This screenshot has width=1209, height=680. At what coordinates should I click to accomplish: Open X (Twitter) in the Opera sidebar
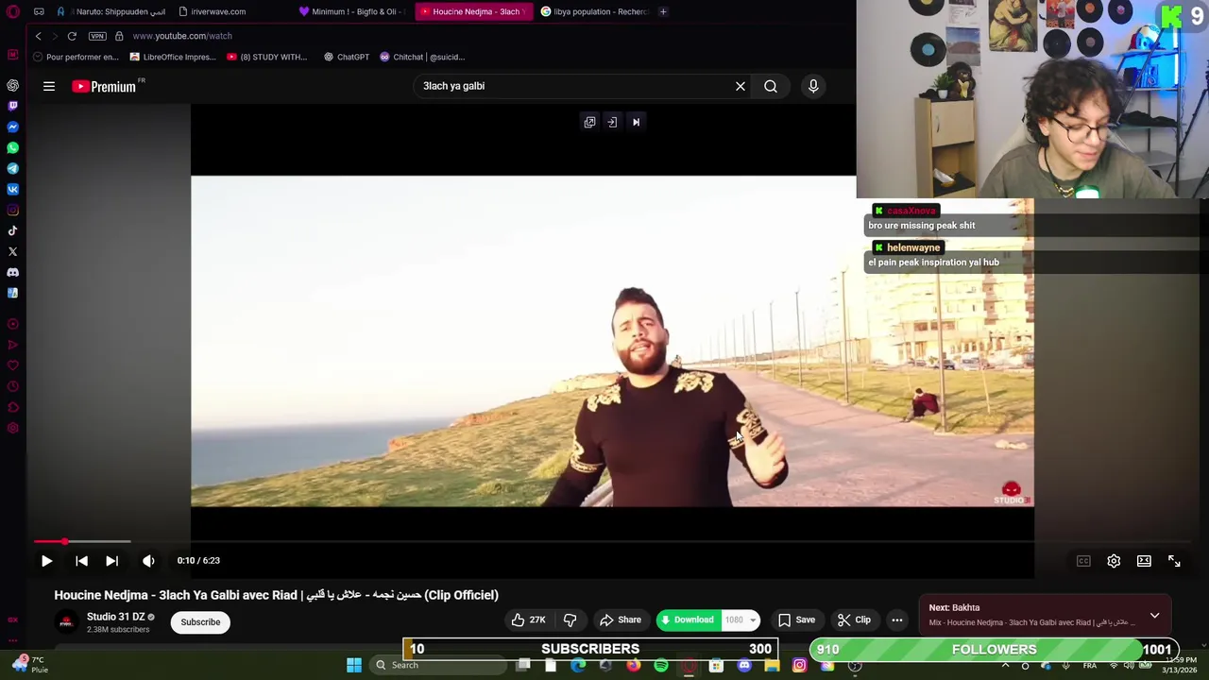12,251
